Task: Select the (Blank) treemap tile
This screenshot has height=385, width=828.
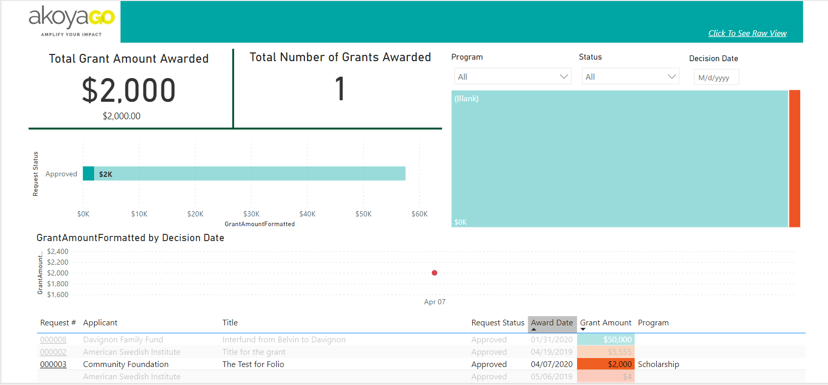Action: pyautogui.click(x=620, y=159)
